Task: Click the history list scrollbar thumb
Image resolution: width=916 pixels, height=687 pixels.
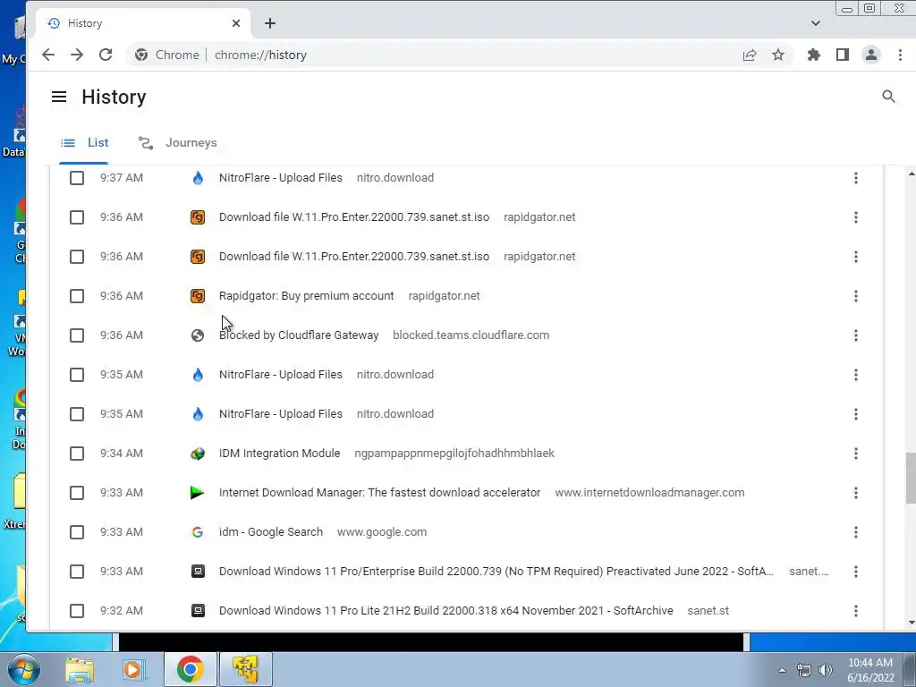Action: (911, 478)
